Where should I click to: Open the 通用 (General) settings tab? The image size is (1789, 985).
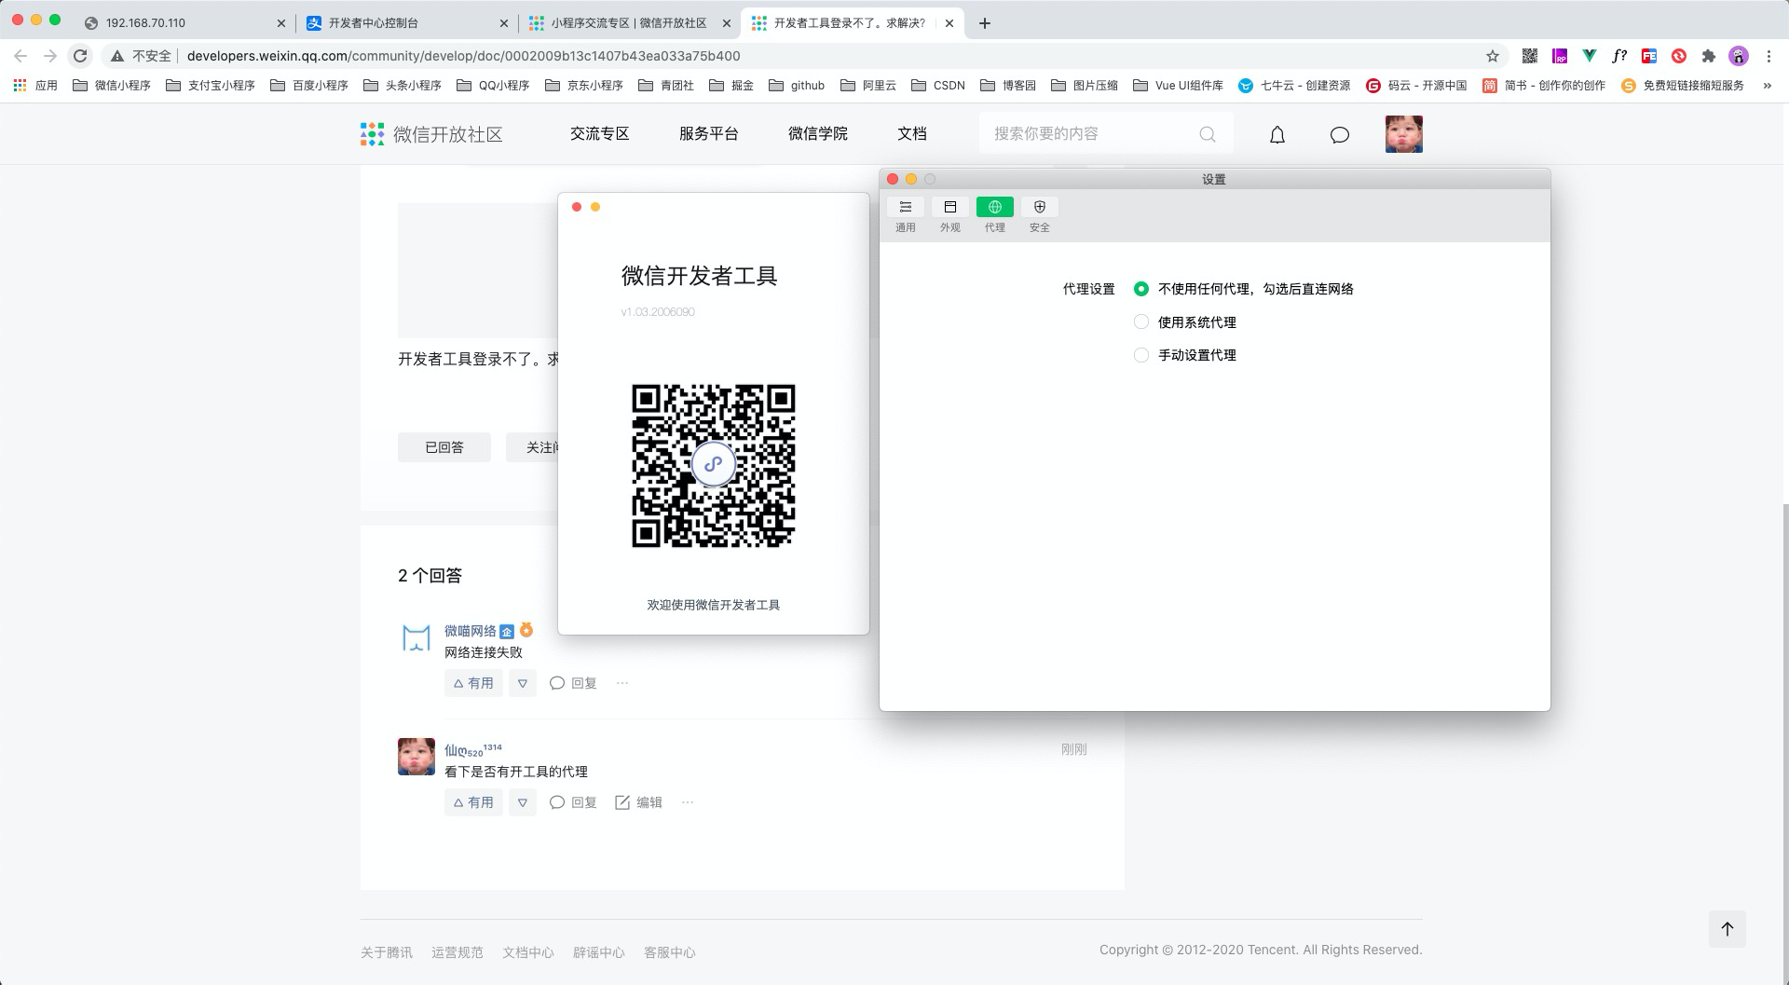pyautogui.click(x=905, y=214)
